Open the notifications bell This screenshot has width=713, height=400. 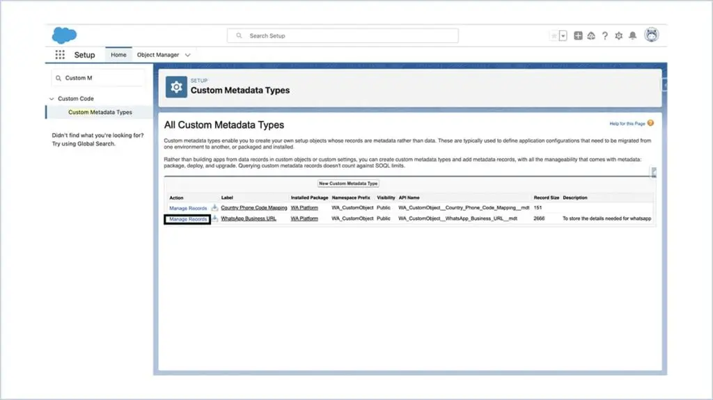(x=632, y=35)
